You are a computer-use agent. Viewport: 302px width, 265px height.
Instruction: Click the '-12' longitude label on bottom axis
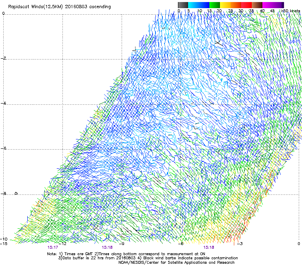click(x=62, y=244)
